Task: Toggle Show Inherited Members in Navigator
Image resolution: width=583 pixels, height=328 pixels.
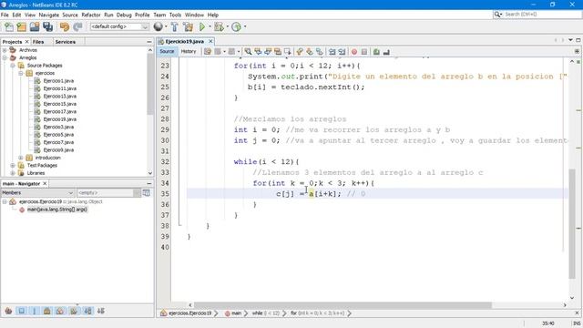Action: pos(8,311)
